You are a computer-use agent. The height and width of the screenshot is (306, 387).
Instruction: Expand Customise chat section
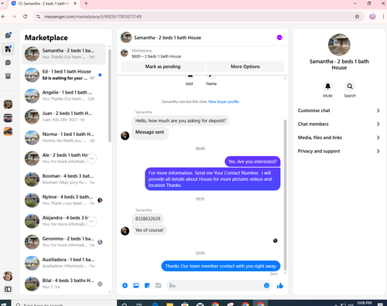click(339, 110)
